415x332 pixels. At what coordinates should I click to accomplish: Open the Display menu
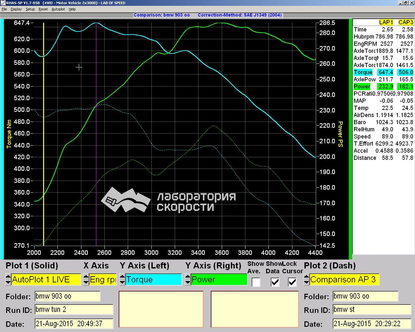(16, 9)
